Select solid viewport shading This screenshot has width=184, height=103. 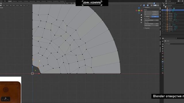pyautogui.click(x=155, y=5)
